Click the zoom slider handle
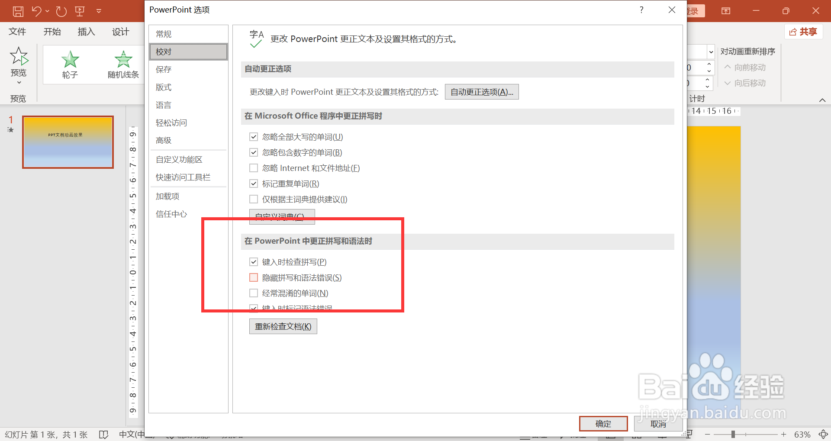This screenshot has width=831, height=441. click(733, 434)
